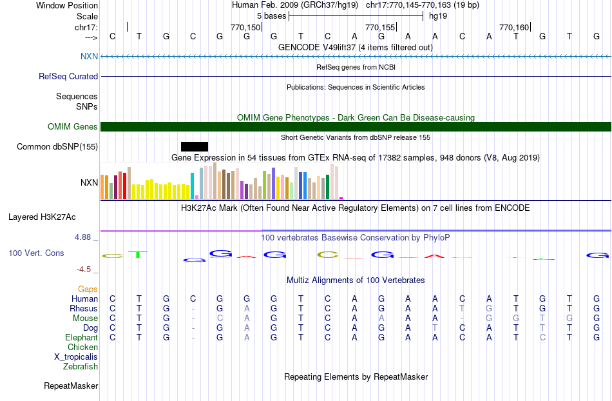612x401 pixels.
Task: Click the Human Feb. 2009 assembly text
Action: click(294, 5)
